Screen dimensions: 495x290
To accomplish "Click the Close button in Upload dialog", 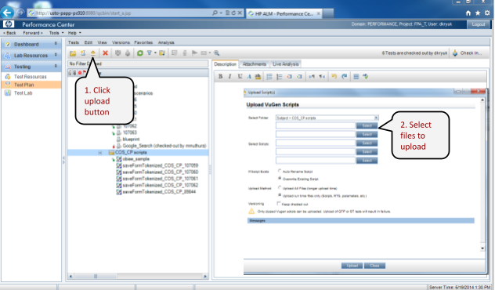I will pos(374,266).
